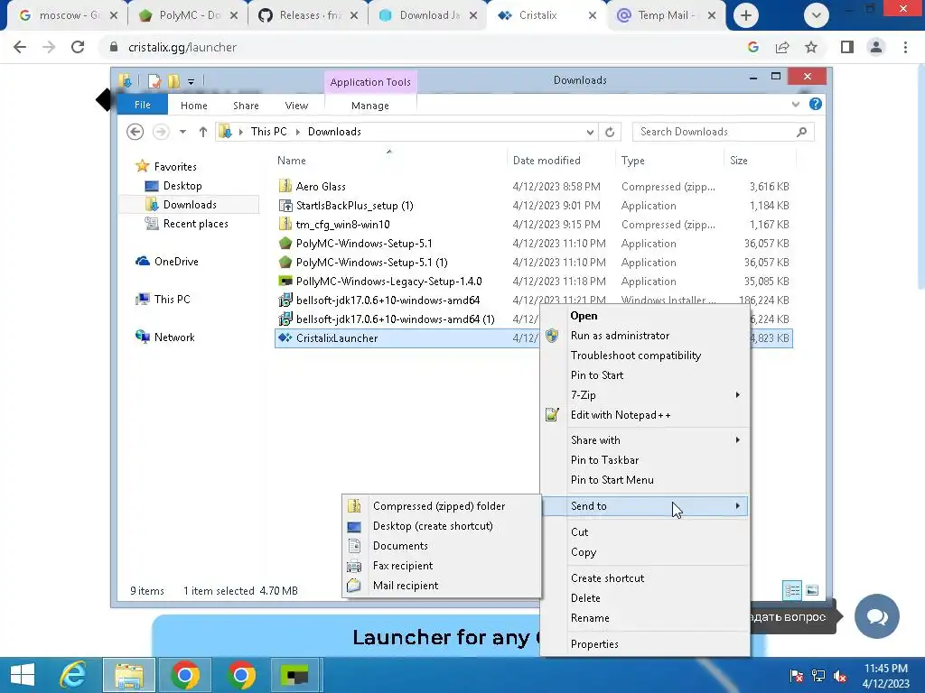Expand the 7-Zip submenu
925x693 pixels.
coord(645,395)
